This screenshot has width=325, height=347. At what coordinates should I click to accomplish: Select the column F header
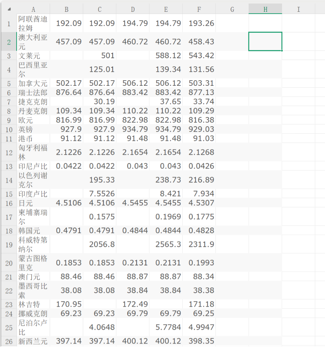[x=199, y=8]
